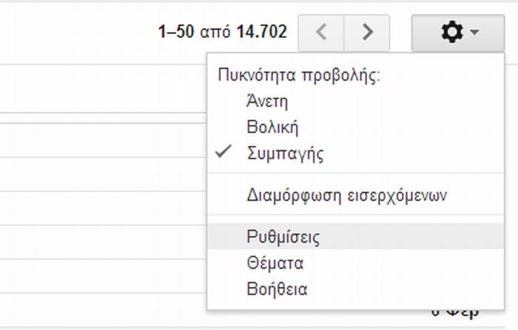Click the empty mail row left of Ρυθμίσεις

(x=104, y=237)
